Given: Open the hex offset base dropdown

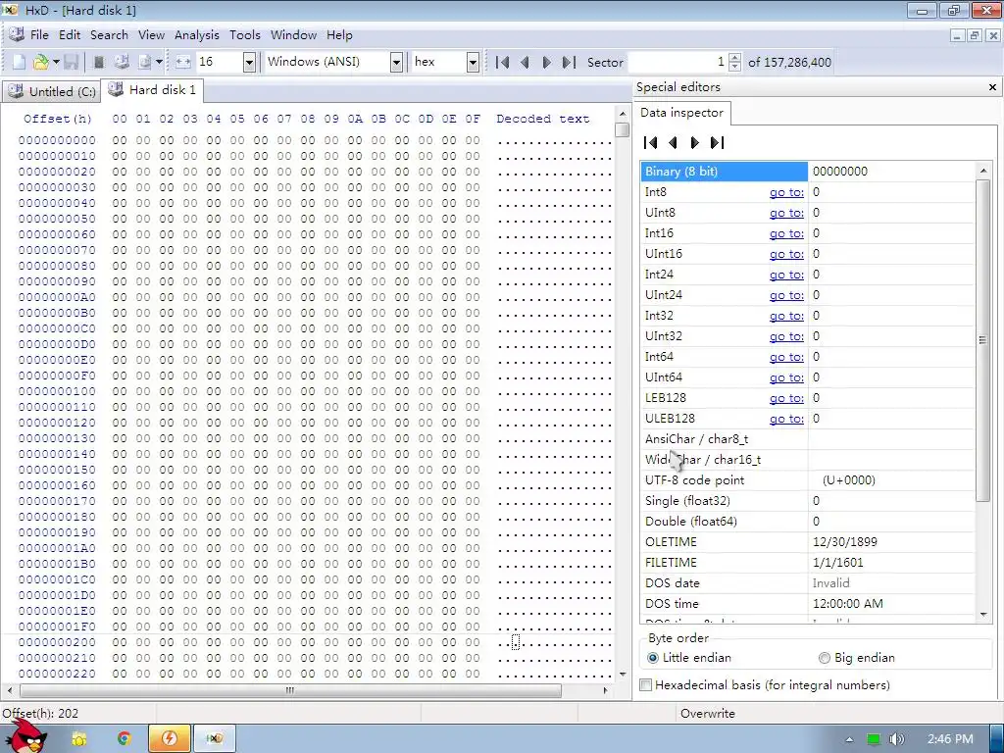Looking at the screenshot, I should (x=473, y=62).
